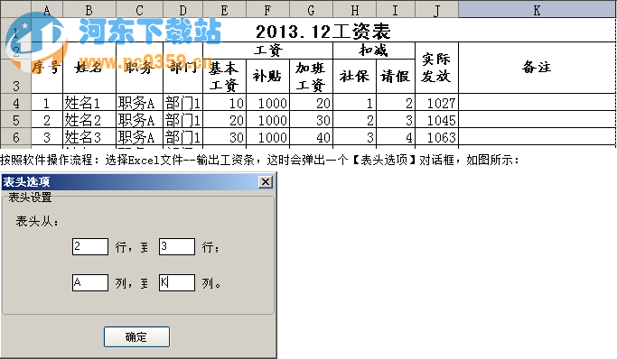
Task: Click the 备注 header cell
Action: coord(537,68)
